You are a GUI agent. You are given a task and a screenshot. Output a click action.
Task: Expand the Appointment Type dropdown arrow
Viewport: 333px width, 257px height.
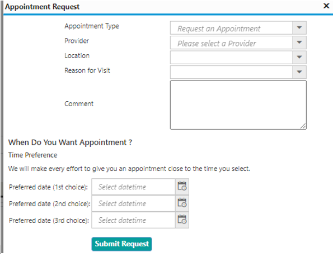tap(299, 27)
